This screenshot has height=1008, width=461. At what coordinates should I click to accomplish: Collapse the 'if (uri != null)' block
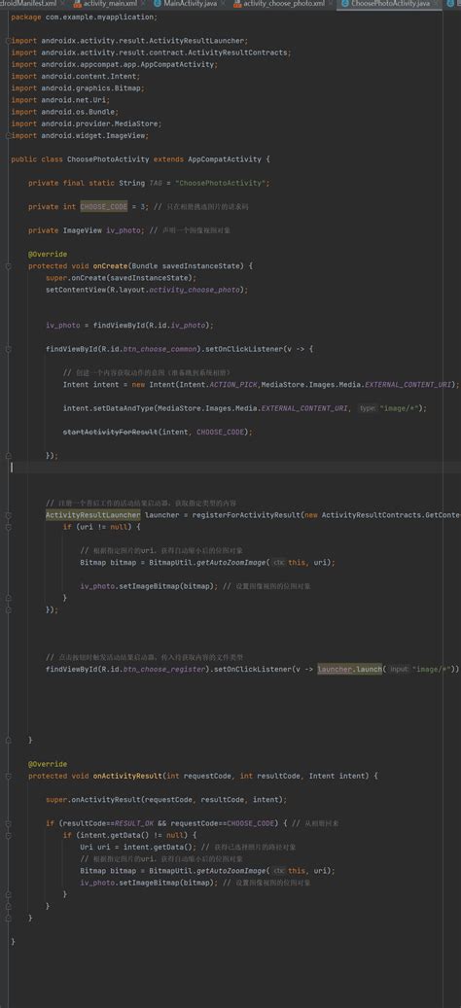tap(9, 527)
